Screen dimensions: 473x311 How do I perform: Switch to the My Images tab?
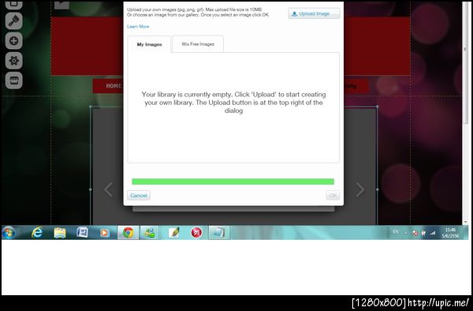pos(149,44)
